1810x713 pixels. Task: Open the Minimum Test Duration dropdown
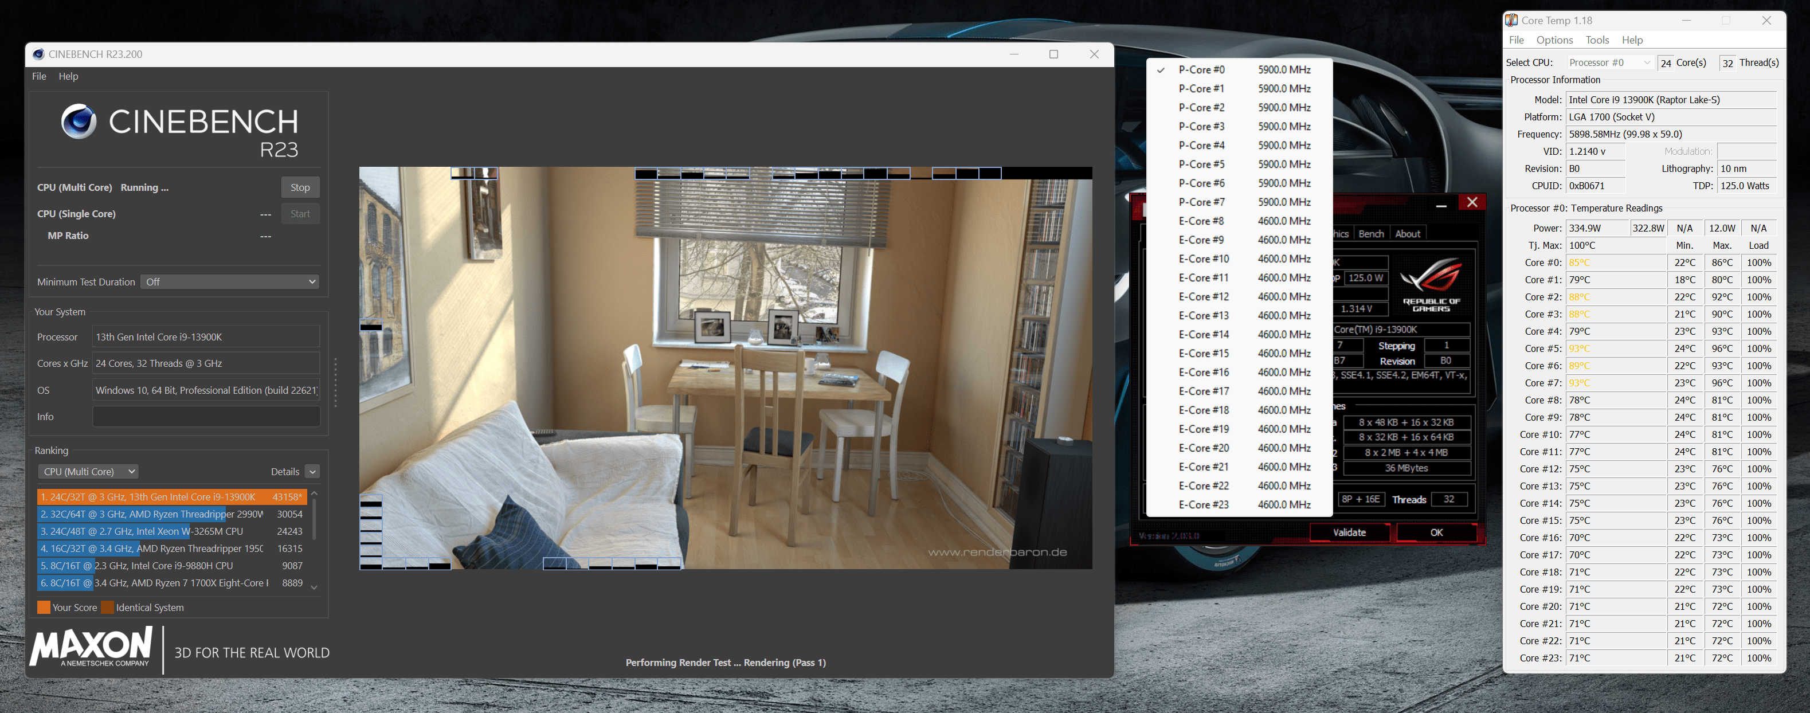coord(230,281)
